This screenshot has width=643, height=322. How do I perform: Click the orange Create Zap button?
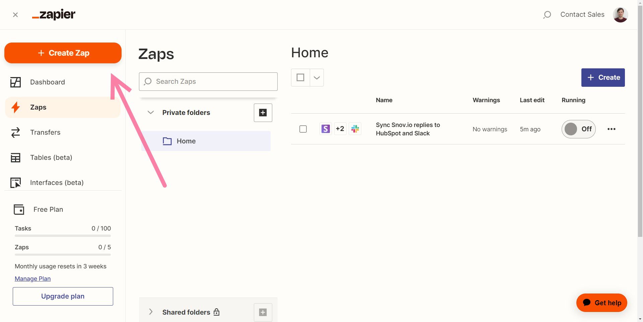(x=63, y=53)
